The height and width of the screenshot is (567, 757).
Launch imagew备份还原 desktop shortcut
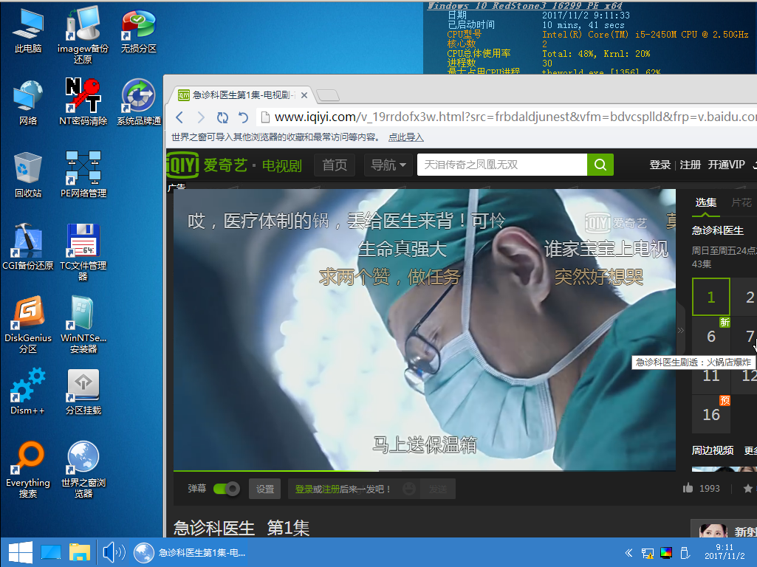[x=83, y=35]
